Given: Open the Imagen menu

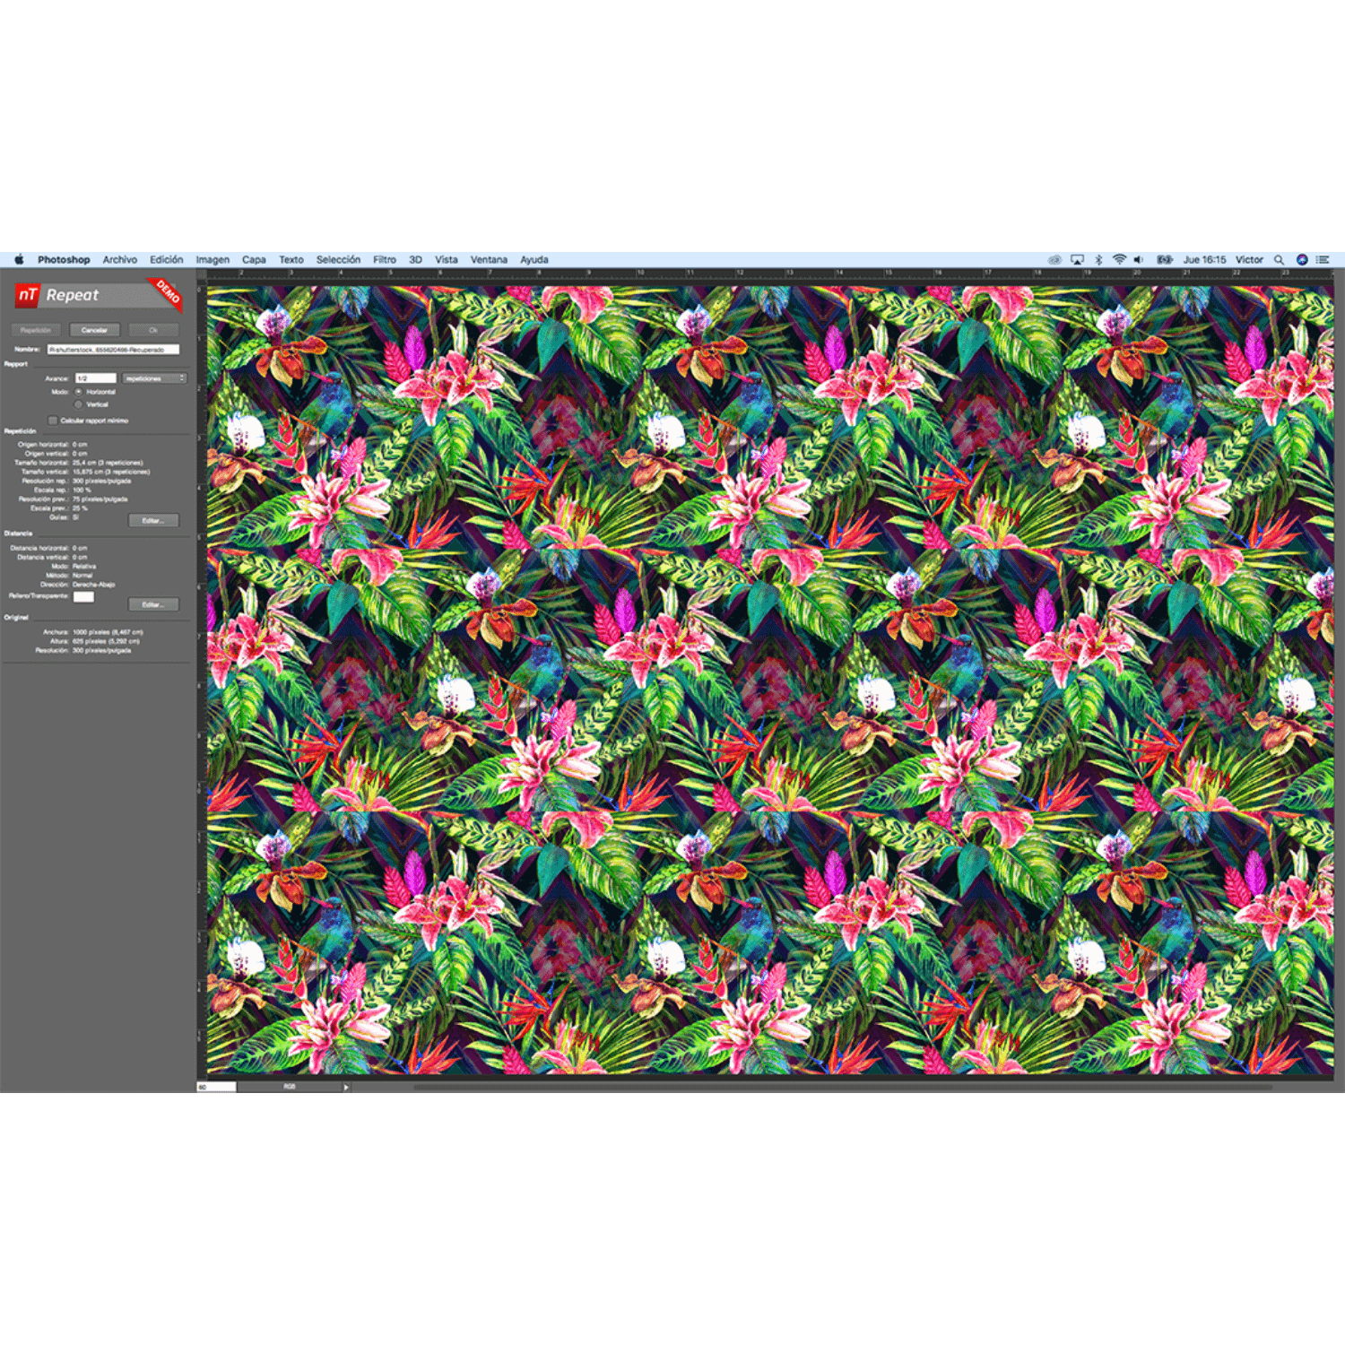Looking at the screenshot, I should [x=213, y=260].
